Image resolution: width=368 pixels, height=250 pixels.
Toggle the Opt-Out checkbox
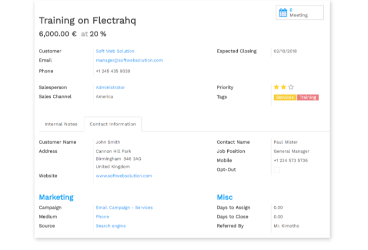point(276,170)
